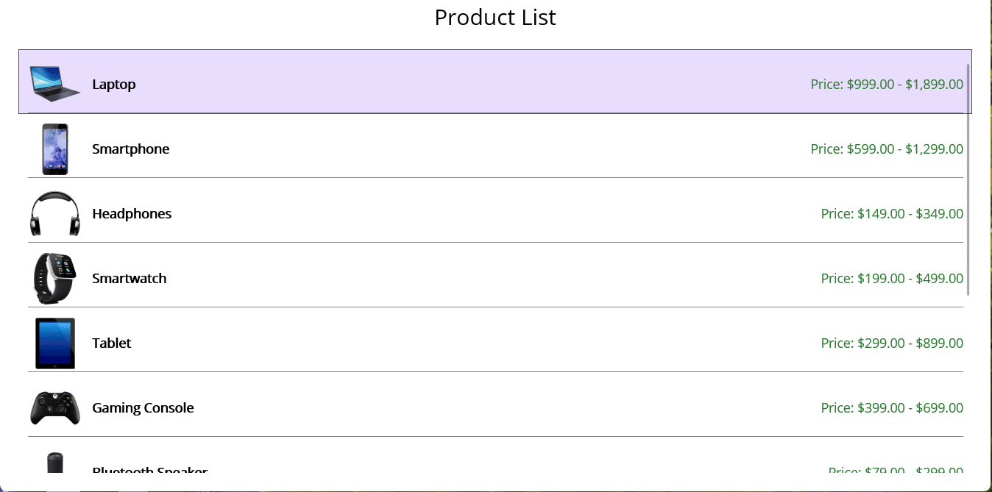Screen dimensions: 992x492
Task: Select the Laptop list entry
Action: pos(442,83)
